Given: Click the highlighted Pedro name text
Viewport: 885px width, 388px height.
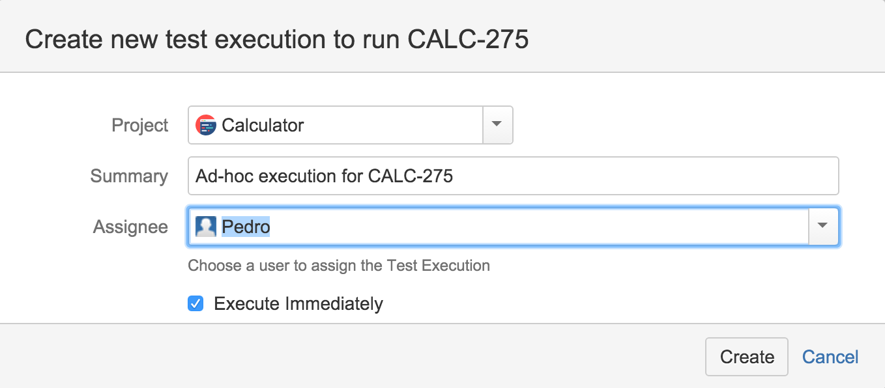Looking at the screenshot, I should (x=246, y=227).
